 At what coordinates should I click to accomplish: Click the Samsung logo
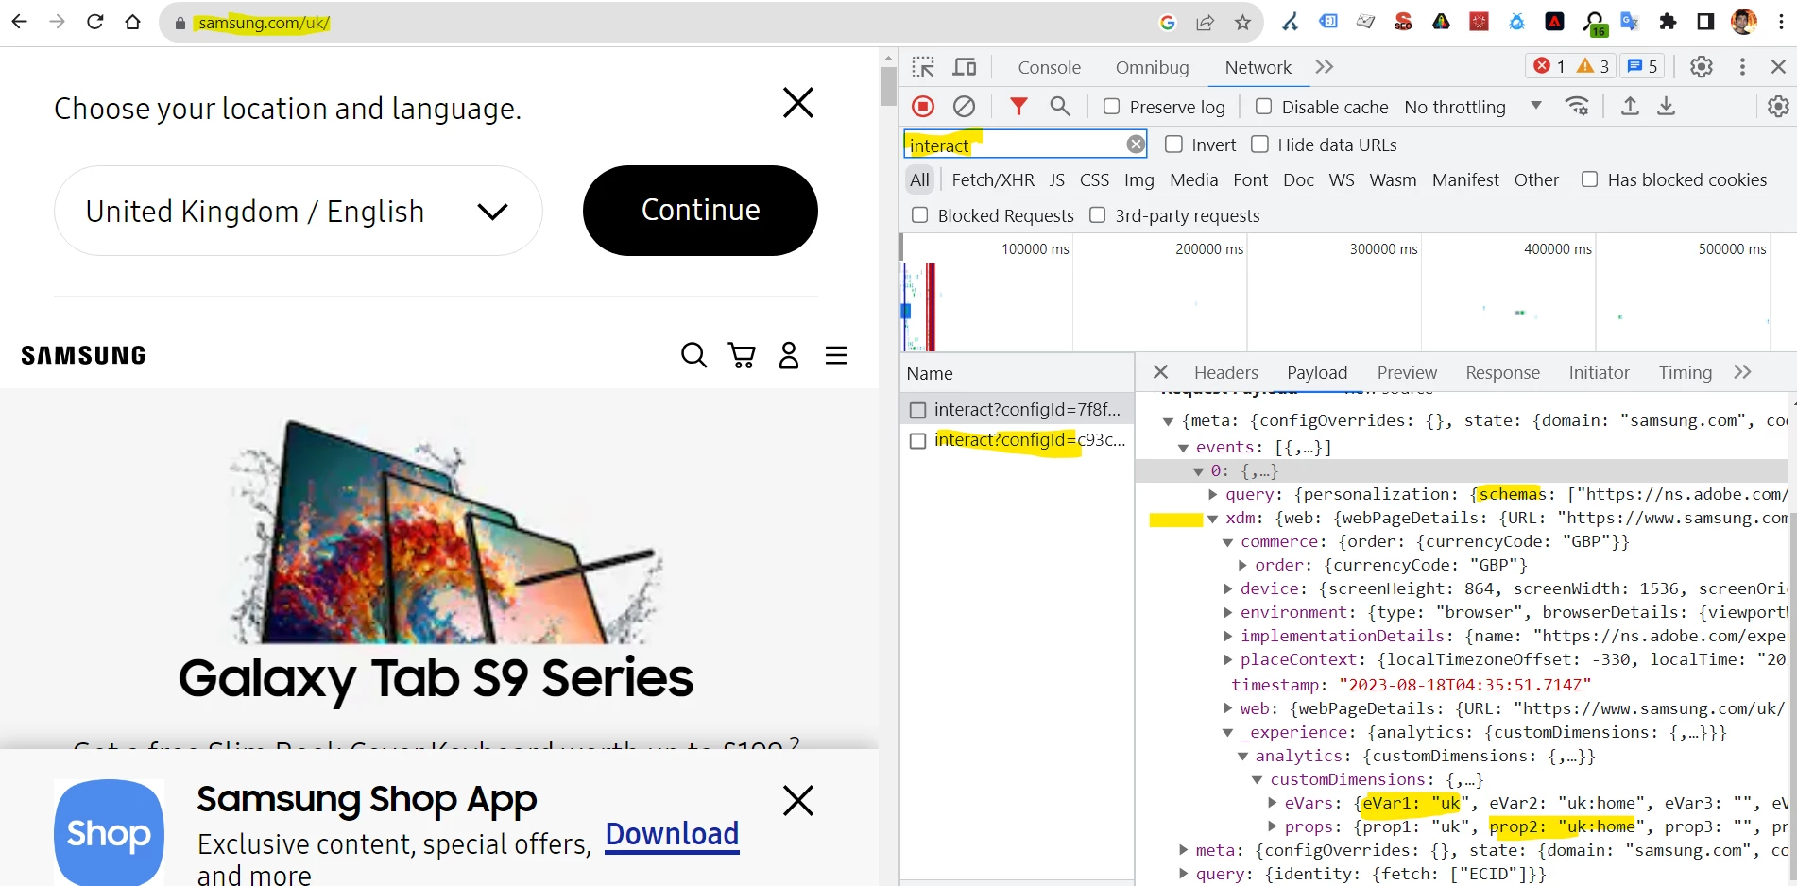[83, 355]
